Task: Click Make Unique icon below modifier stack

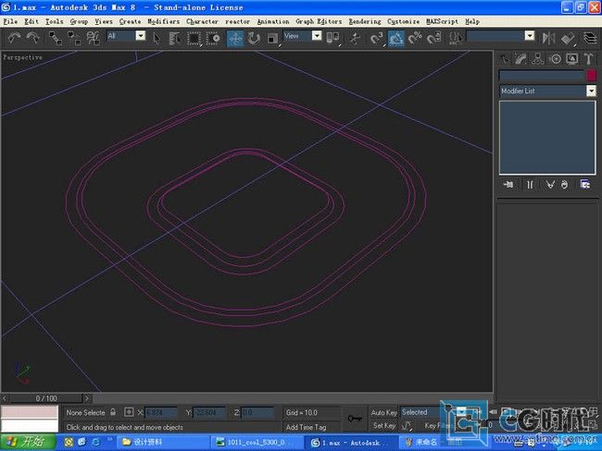Action: point(550,185)
